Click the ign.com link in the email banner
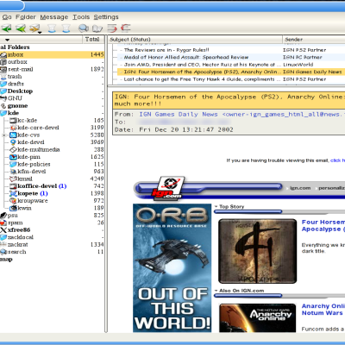Image resolution: width=345 pixels, height=345 pixels. coord(300,188)
